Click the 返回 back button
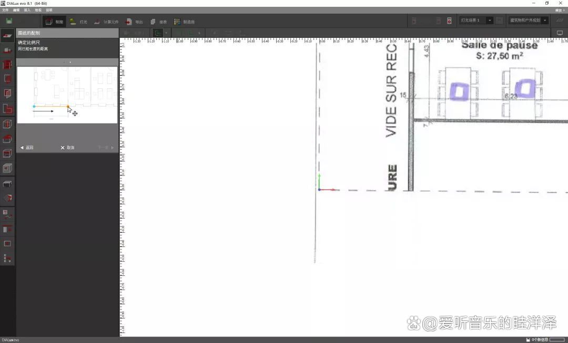568x343 pixels. click(27, 148)
